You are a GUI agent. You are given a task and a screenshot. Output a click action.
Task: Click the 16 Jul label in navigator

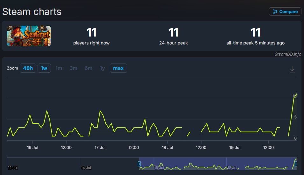tap(159, 168)
